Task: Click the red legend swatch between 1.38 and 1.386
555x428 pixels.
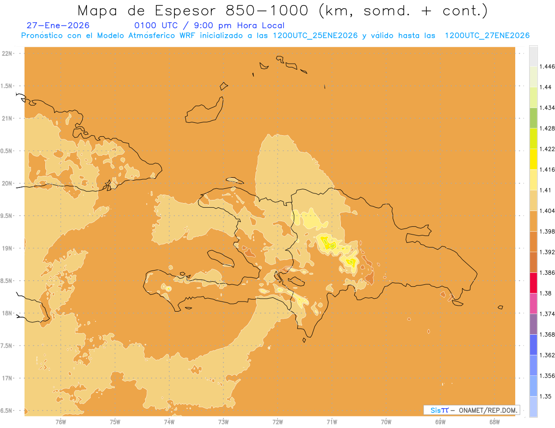Action: pos(533,283)
